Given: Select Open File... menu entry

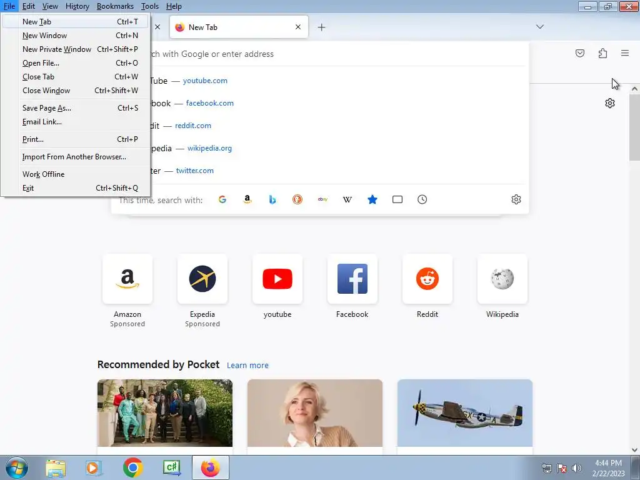Looking at the screenshot, I should point(76,63).
